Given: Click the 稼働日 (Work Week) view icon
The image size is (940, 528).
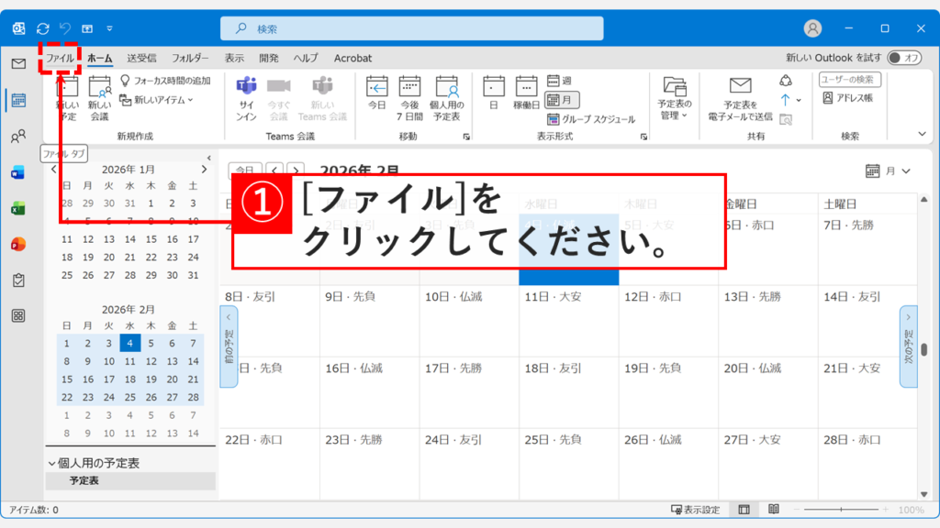Looking at the screenshot, I should [x=525, y=92].
